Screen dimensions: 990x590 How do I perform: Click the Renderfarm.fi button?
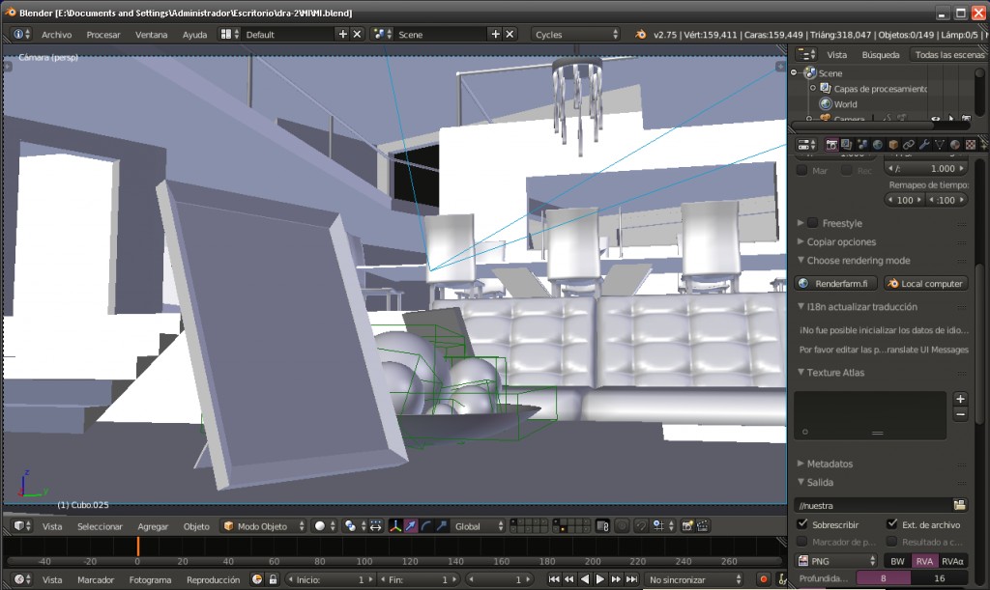(x=837, y=283)
